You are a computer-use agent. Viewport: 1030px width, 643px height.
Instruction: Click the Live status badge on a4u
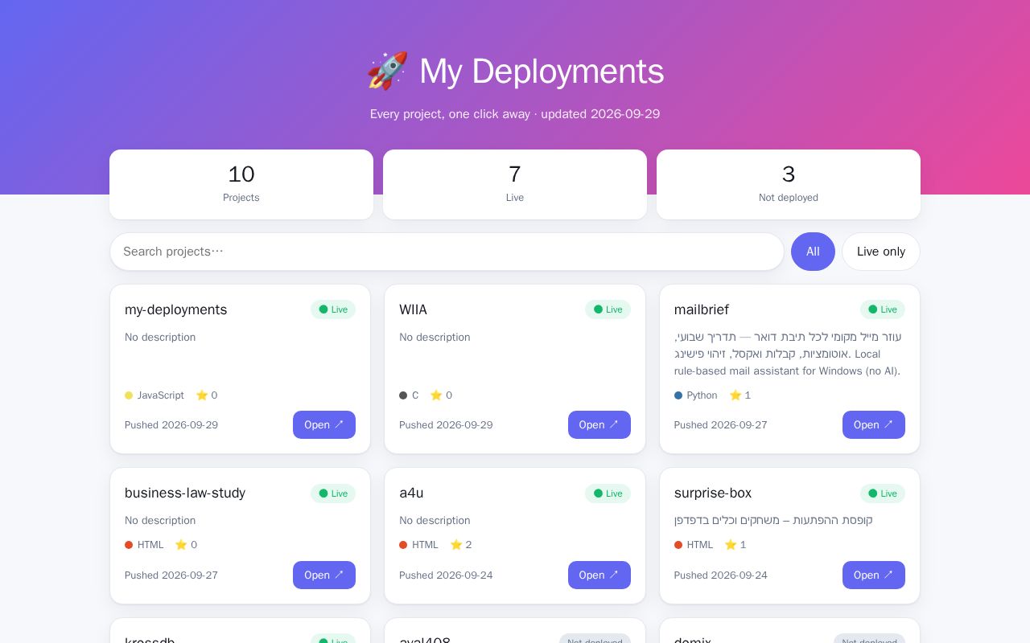point(608,494)
